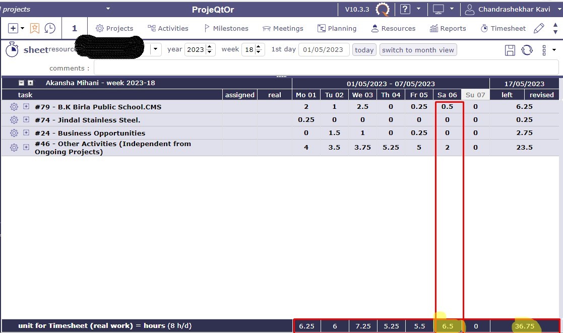Click the menu bar scroll up/down arrows
The height and width of the screenshot is (333, 563).
pyautogui.click(x=555, y=28)
